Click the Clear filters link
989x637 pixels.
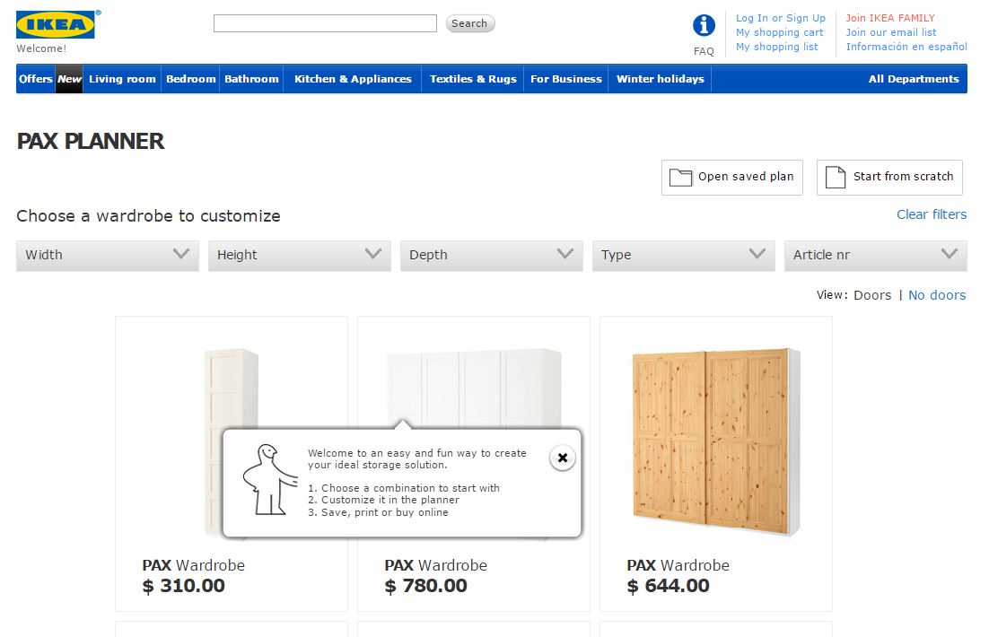pyautogui.click(x=932, y=214)
